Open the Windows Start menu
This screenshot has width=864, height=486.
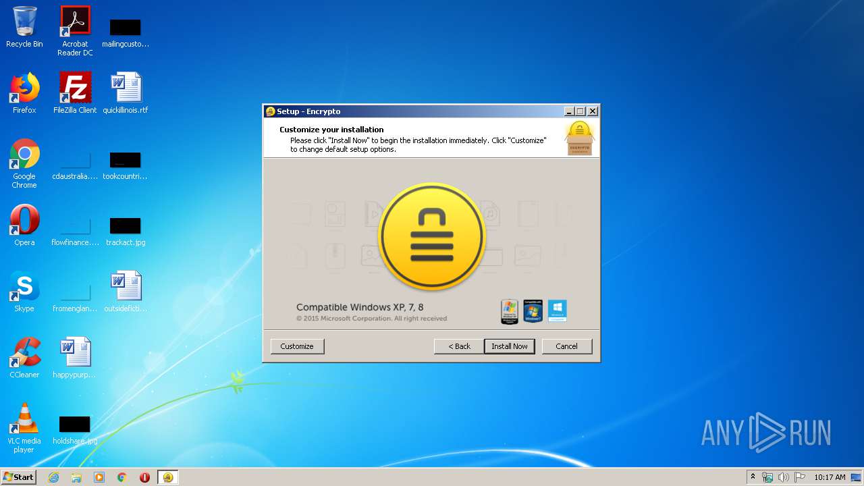(18, 477)
